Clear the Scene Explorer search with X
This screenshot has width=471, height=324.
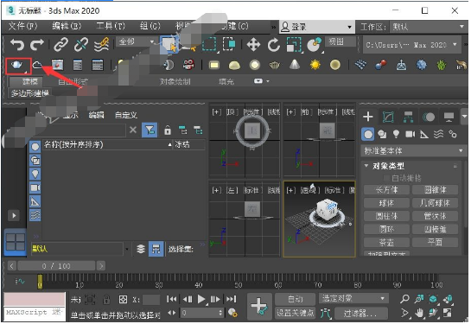click(133, 130)
